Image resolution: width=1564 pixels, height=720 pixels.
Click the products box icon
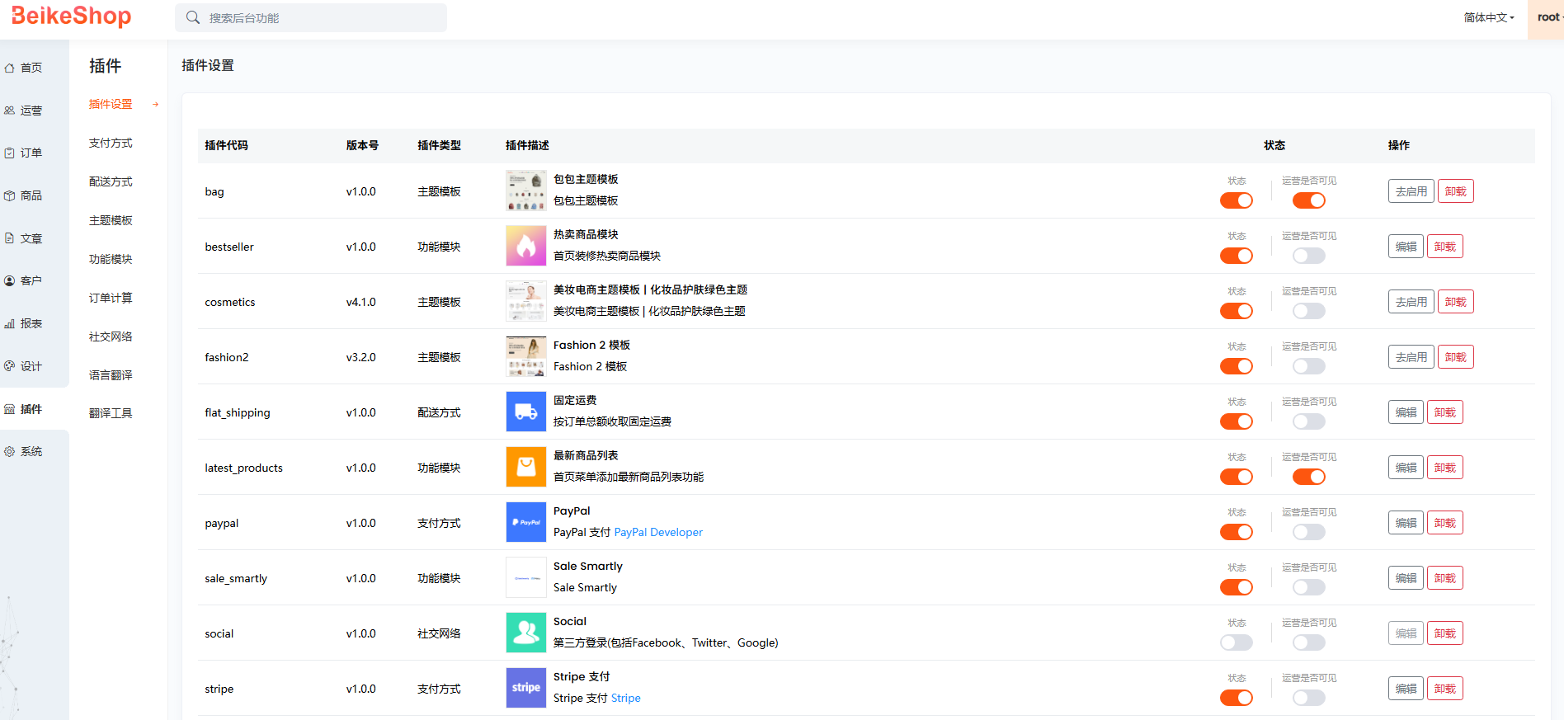tap(10, 195)
